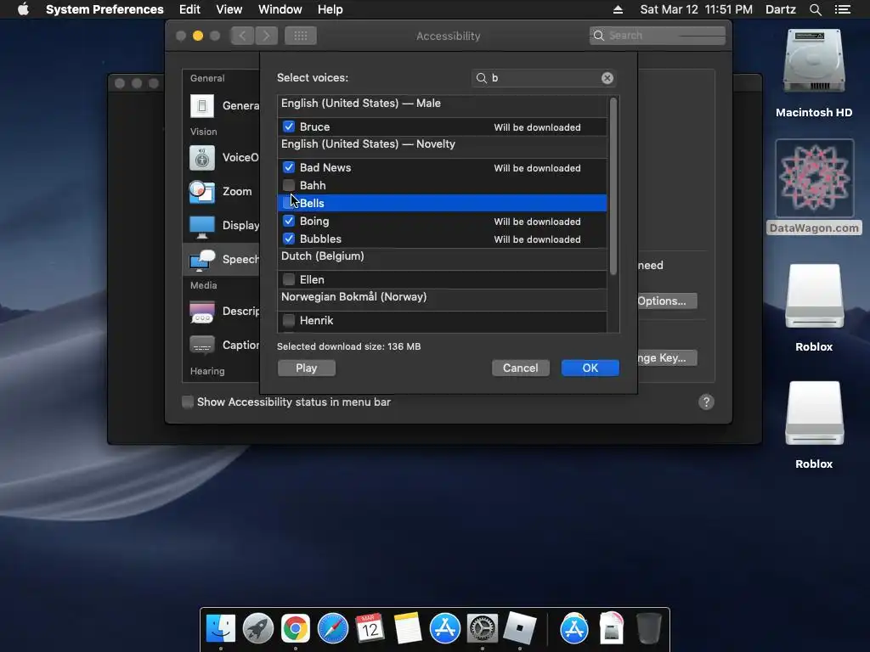Uncheck the Bubbles voice
This screenshot has height=652, width=870.
[289, 239]
